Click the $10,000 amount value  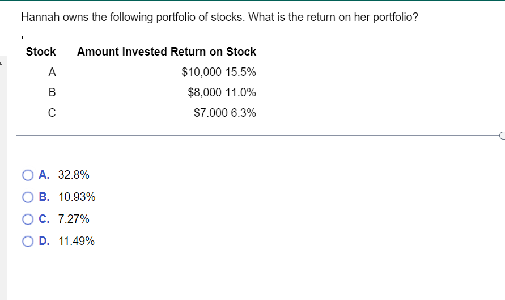click(202, 72)
